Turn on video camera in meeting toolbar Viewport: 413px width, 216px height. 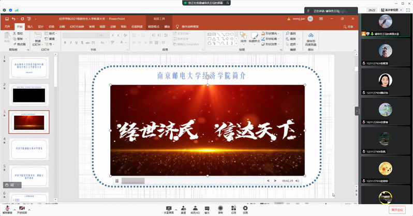(x=22, y=208)
